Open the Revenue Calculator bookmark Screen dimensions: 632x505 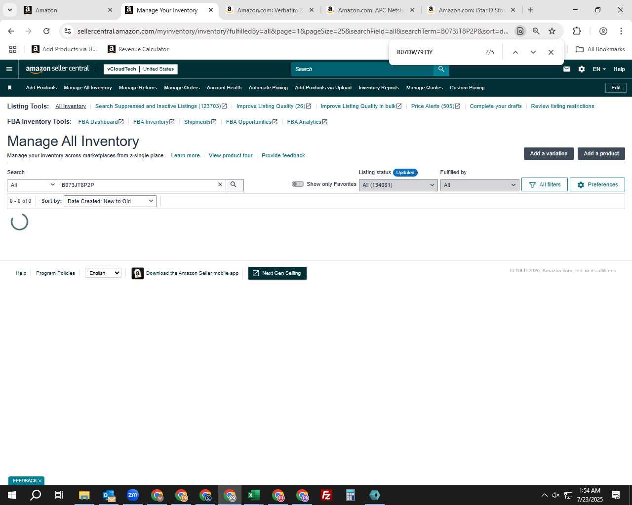coord(138,49)
